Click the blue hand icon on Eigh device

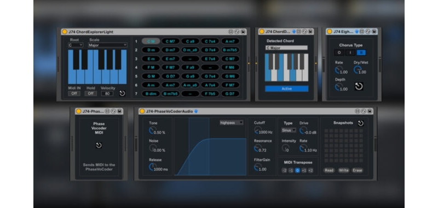click(x=356, y=32)
